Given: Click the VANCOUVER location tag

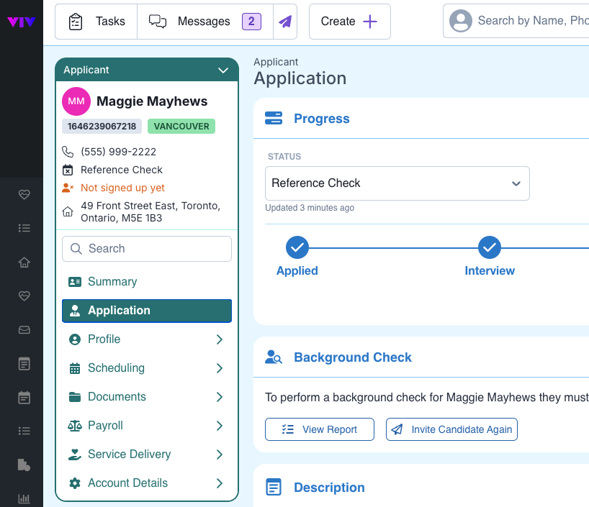Looking at the screenshot, I should pos(181,126).
